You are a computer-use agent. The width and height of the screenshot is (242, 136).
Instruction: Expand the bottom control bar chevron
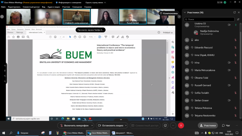pyautogui.click(x=121, y=120)
